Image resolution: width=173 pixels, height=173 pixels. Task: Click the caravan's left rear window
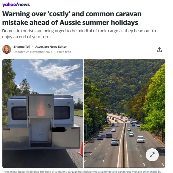[x=19, y=113]
